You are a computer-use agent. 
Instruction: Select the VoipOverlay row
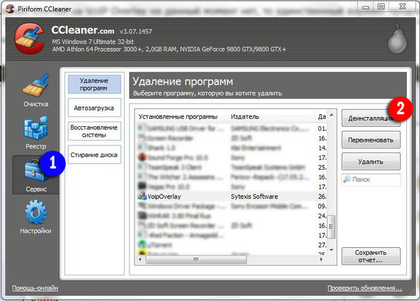231,197
